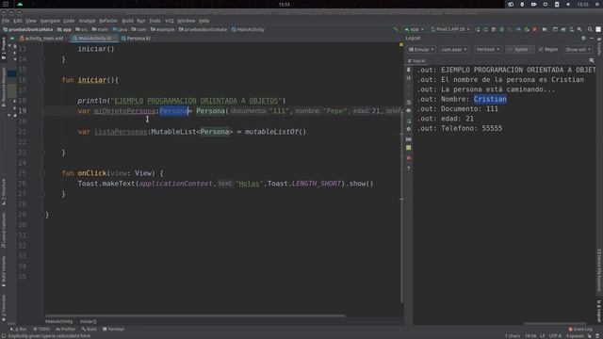Click the build hammer icon in toolbar
This screenshot has height=339, width=603.
[x=396, y=29]
